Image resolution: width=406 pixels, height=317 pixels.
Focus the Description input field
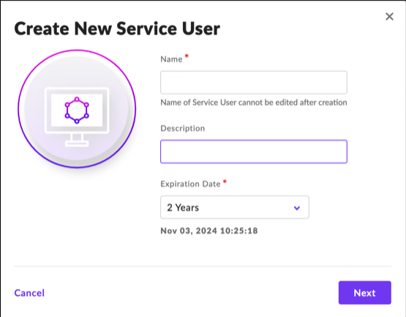(254, 152)
